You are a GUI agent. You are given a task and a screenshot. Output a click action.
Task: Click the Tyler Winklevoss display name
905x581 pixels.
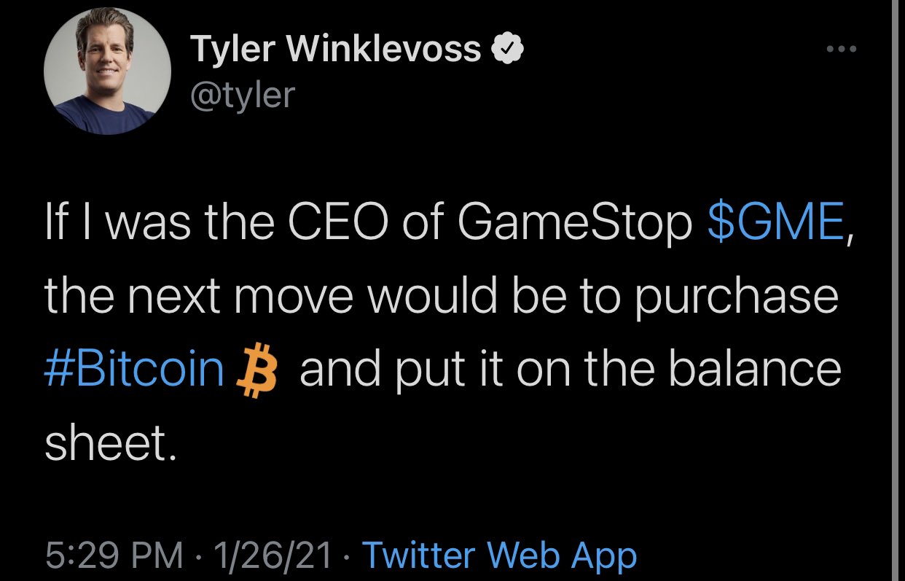pyautogui.click(x=336, y=50)
